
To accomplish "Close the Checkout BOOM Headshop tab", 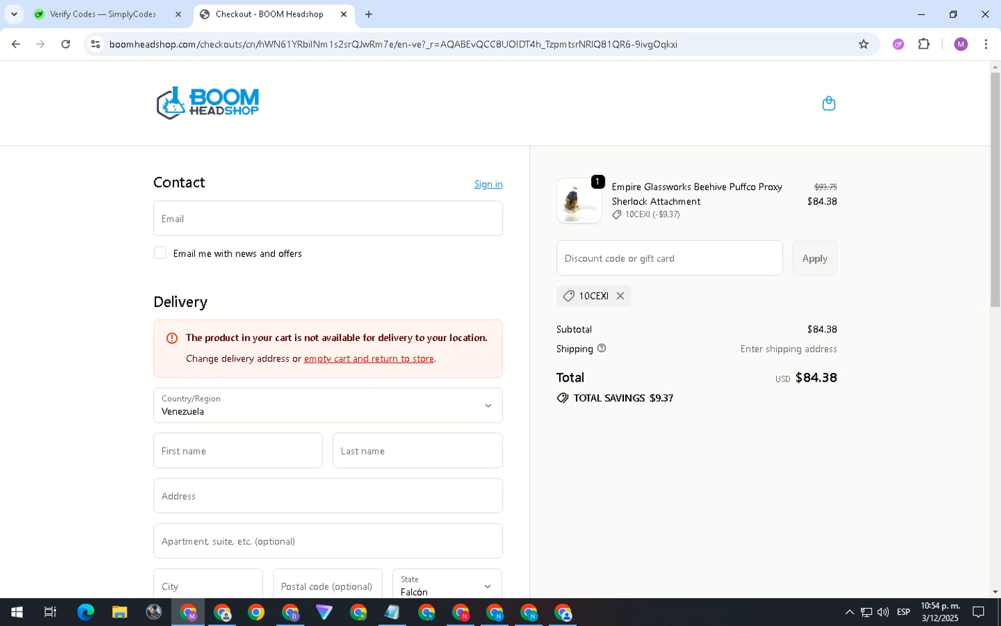I will click(x=344, y=14).
